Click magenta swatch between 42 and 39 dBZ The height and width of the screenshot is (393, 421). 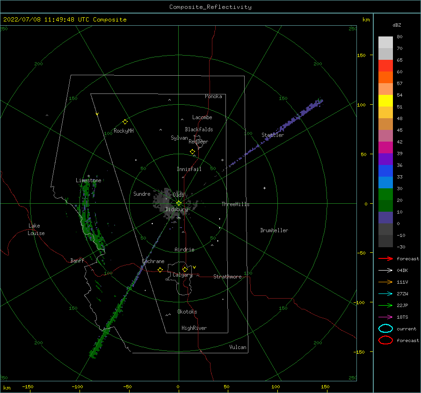[x=385, y=148]
